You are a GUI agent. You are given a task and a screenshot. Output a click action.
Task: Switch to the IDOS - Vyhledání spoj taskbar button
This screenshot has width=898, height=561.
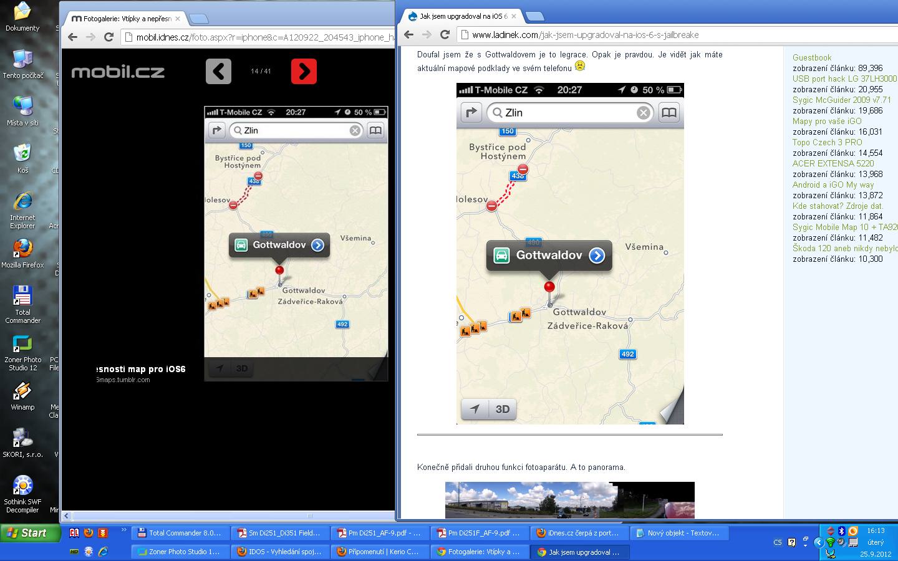(279, 552)
